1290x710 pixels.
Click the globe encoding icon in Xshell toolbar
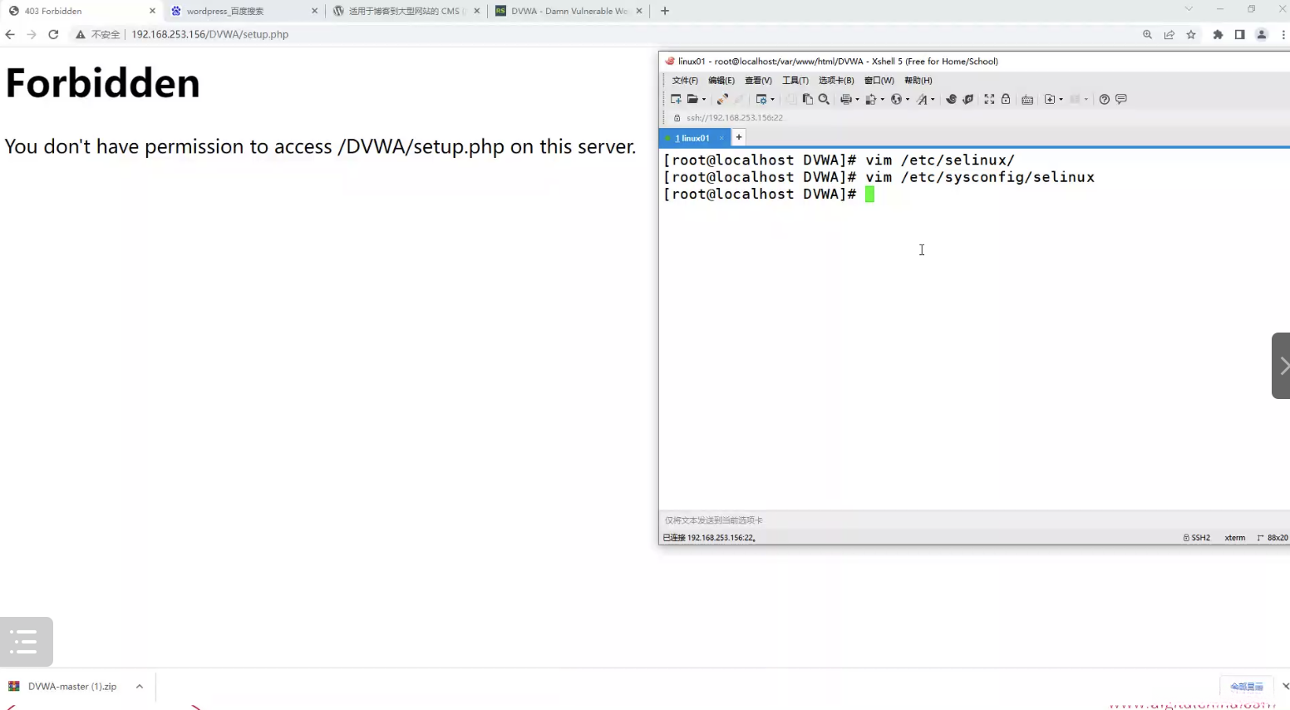coord(896,99)
